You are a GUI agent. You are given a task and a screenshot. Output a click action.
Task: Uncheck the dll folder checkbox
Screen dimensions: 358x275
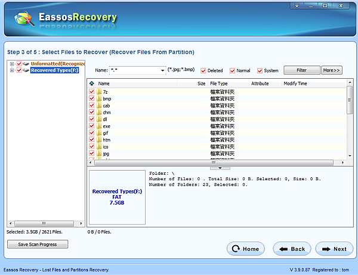91,119
